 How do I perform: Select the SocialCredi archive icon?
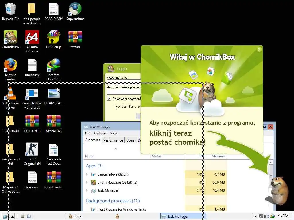click(x=53, y=180)
